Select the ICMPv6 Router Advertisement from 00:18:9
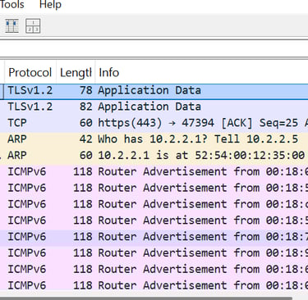 [154, 253]
